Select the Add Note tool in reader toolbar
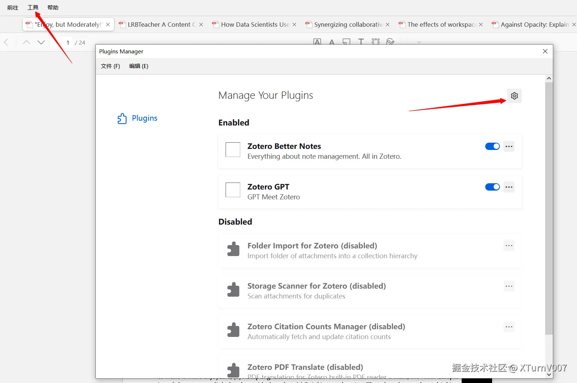 coord(346,42)
